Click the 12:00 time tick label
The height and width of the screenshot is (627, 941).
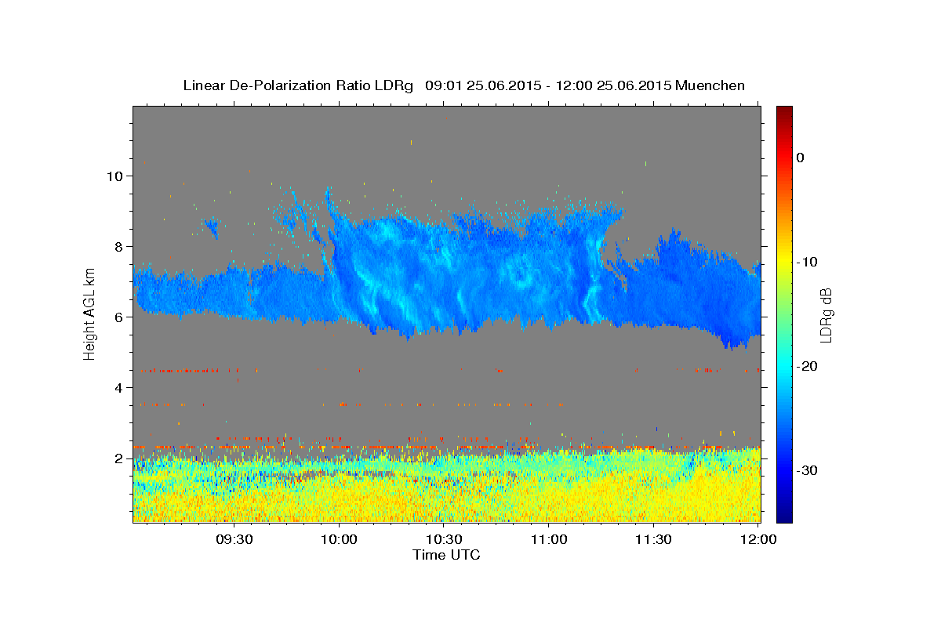coord(759,540)
